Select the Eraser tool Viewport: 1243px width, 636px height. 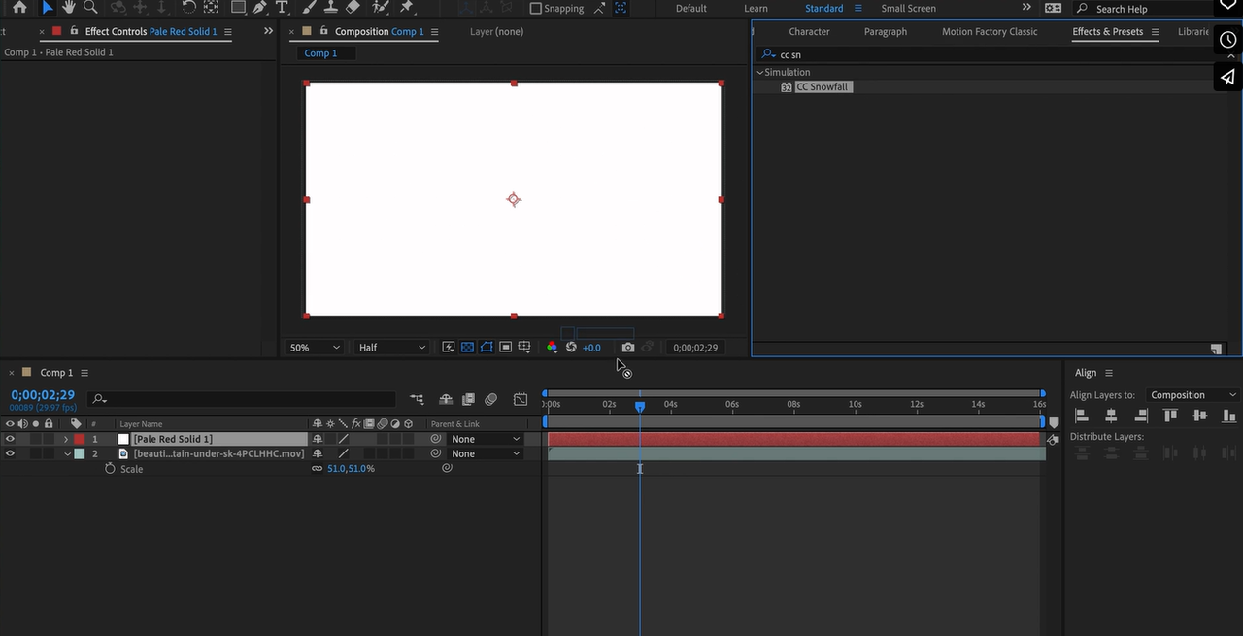pos(353,8)
